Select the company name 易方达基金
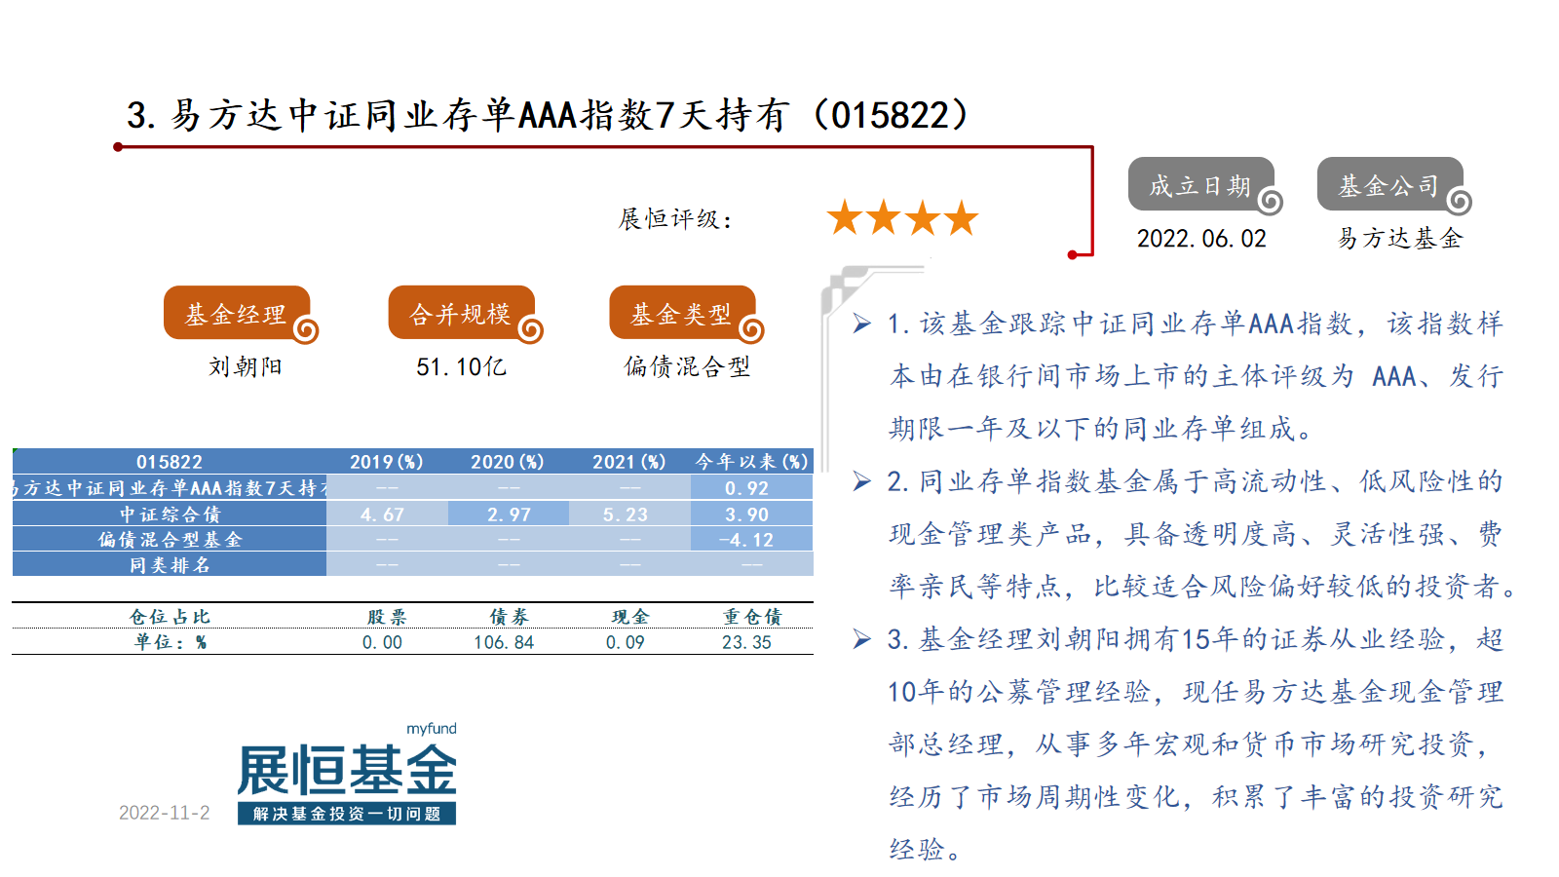The width and height of the screenshot is (1559, 877). tap(1400, 239)
